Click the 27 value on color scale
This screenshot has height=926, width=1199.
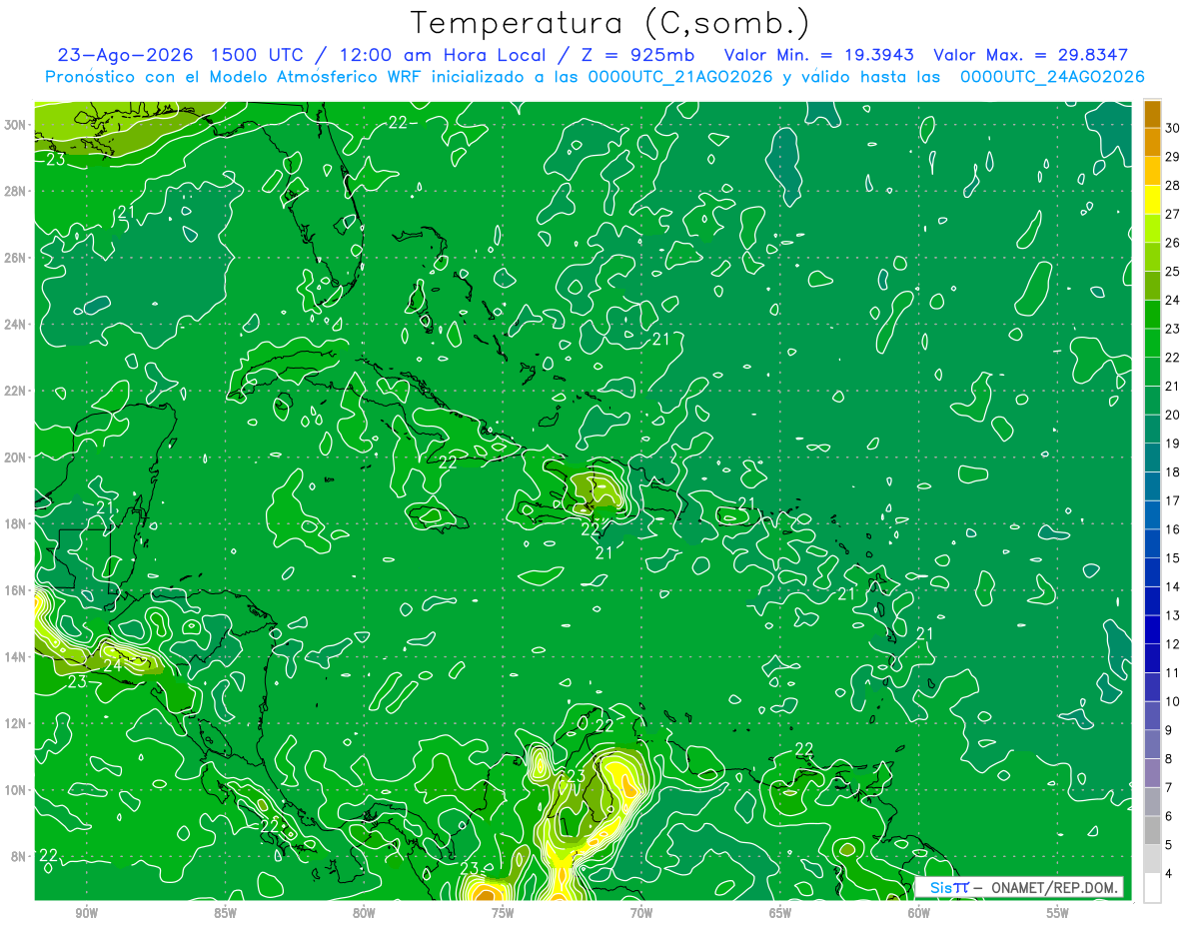pyautogui.click(x=1173, y=214)
